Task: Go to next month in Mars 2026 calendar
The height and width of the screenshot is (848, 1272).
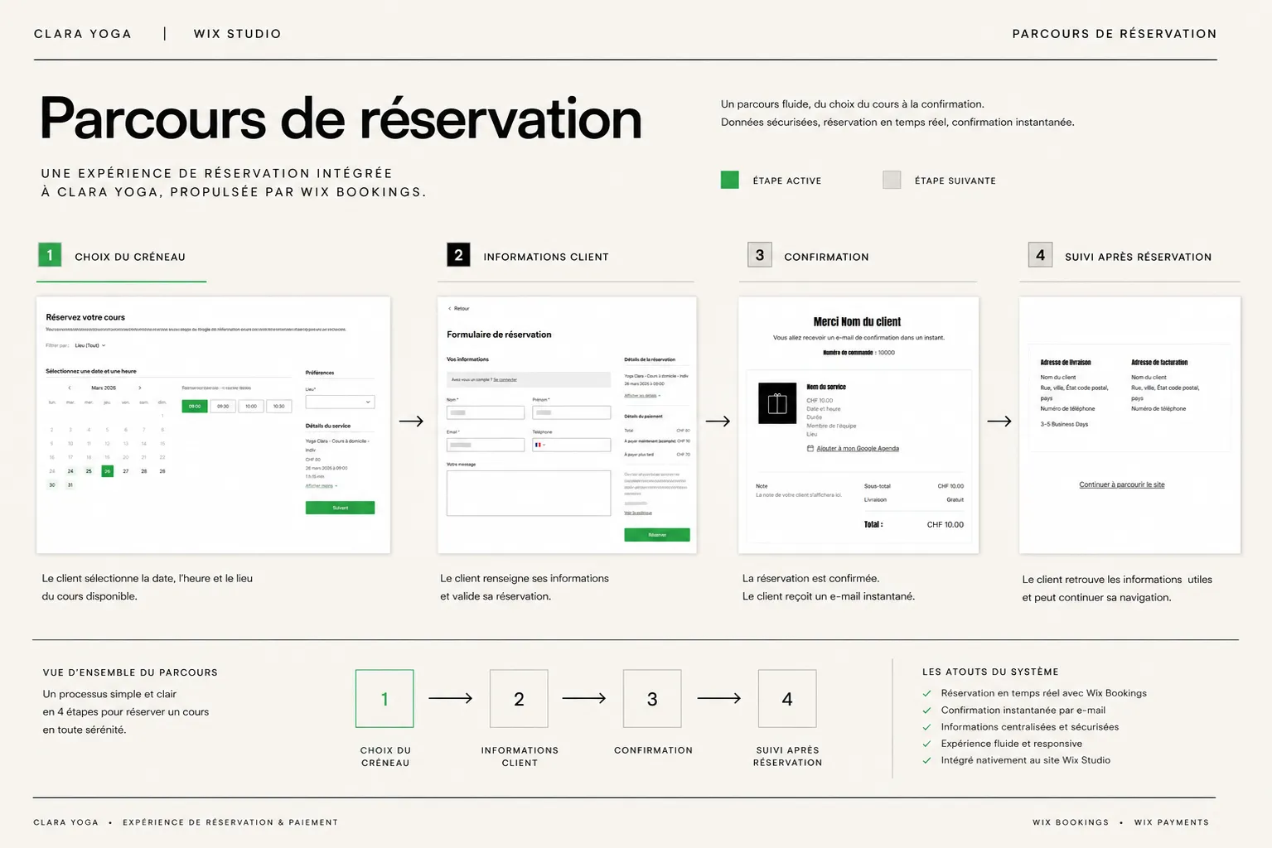Action: coord(139,388)
